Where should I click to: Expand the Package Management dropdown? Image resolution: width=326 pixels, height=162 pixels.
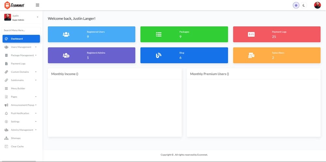click(x=22, y=55)
